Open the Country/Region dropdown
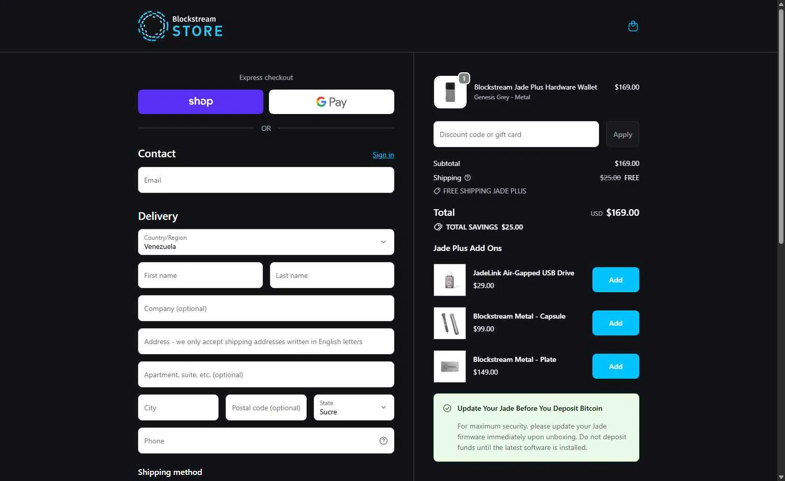785x481 pixels. coord(266,242)
